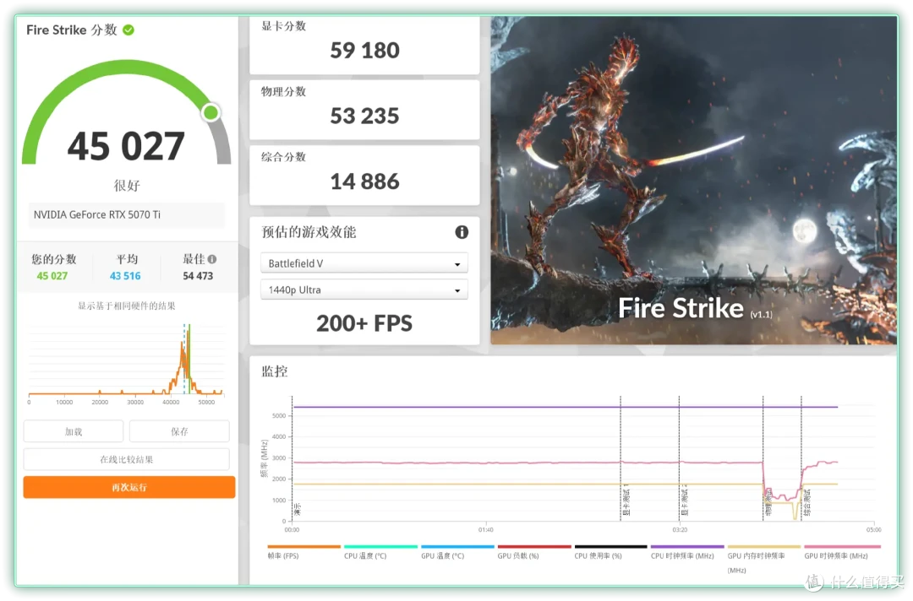
Task: Click the info icon next to 最佳
Action: [212, 259]
